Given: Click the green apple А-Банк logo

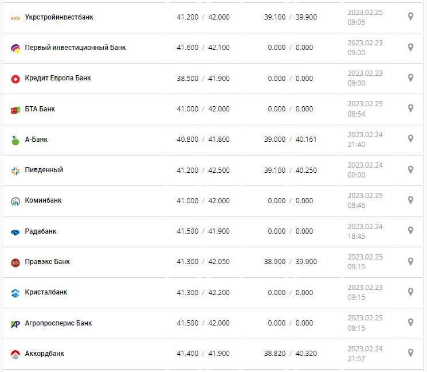Looking at the screenshot, I should coord(15,139).
